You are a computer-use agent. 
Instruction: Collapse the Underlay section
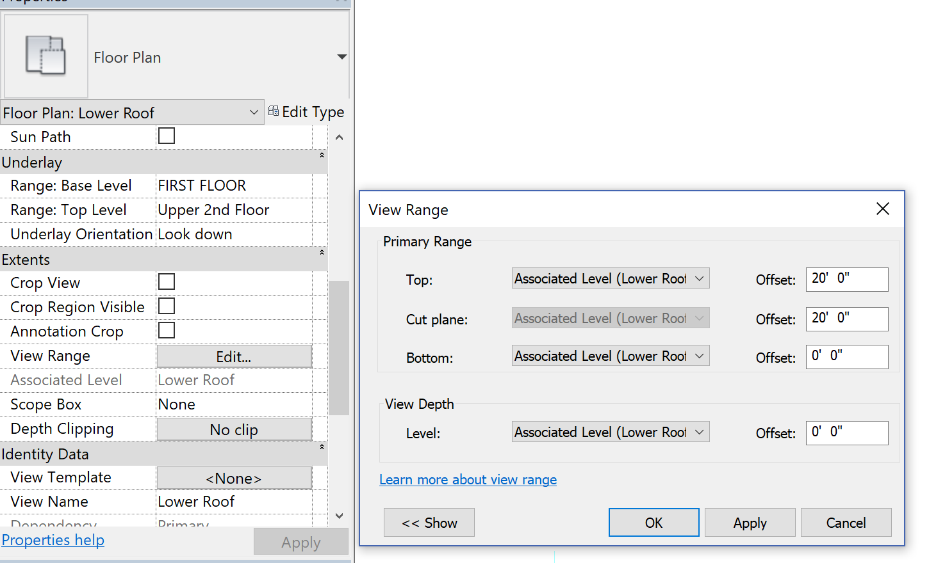click(322, 155)
